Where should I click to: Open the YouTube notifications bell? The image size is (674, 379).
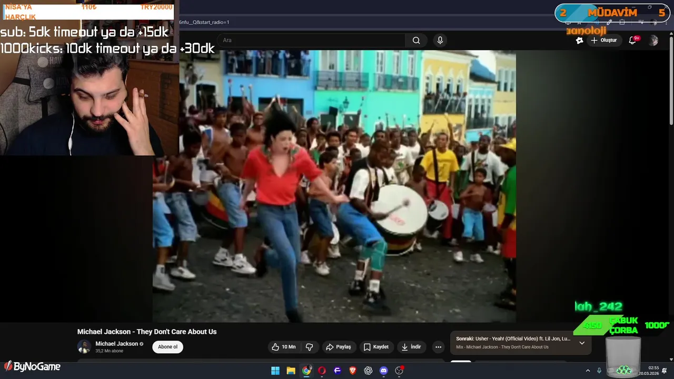633,41
